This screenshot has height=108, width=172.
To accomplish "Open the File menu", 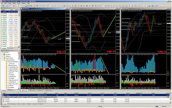I will (x=2, y=3).
